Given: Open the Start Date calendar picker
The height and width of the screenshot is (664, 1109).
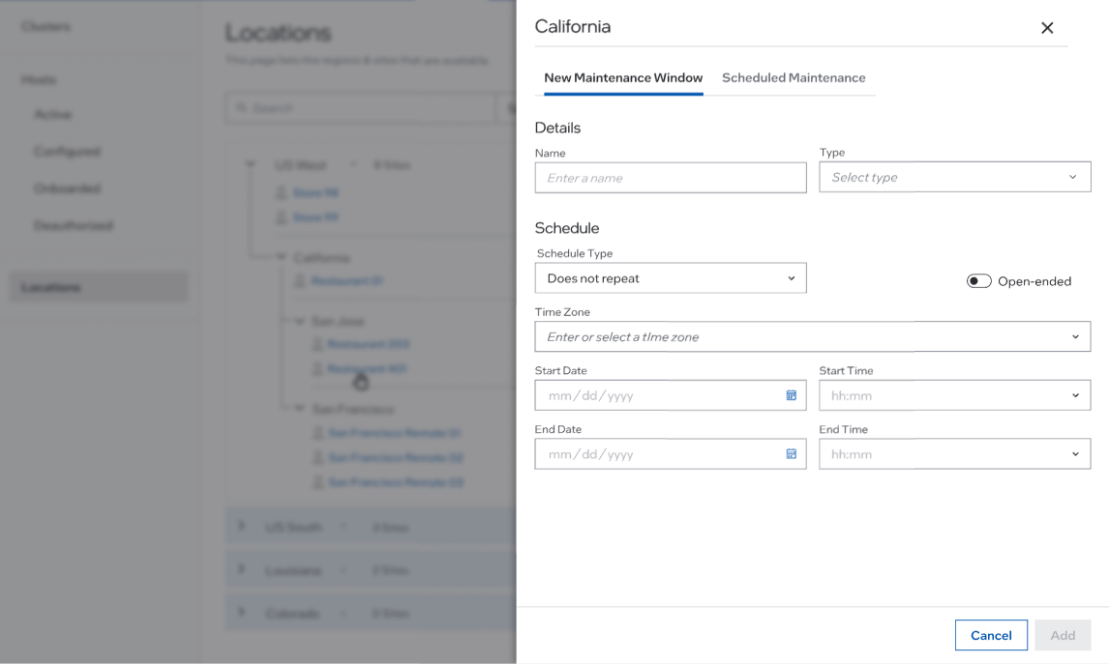Looking at the screenshot, I should tap(791, 395).
